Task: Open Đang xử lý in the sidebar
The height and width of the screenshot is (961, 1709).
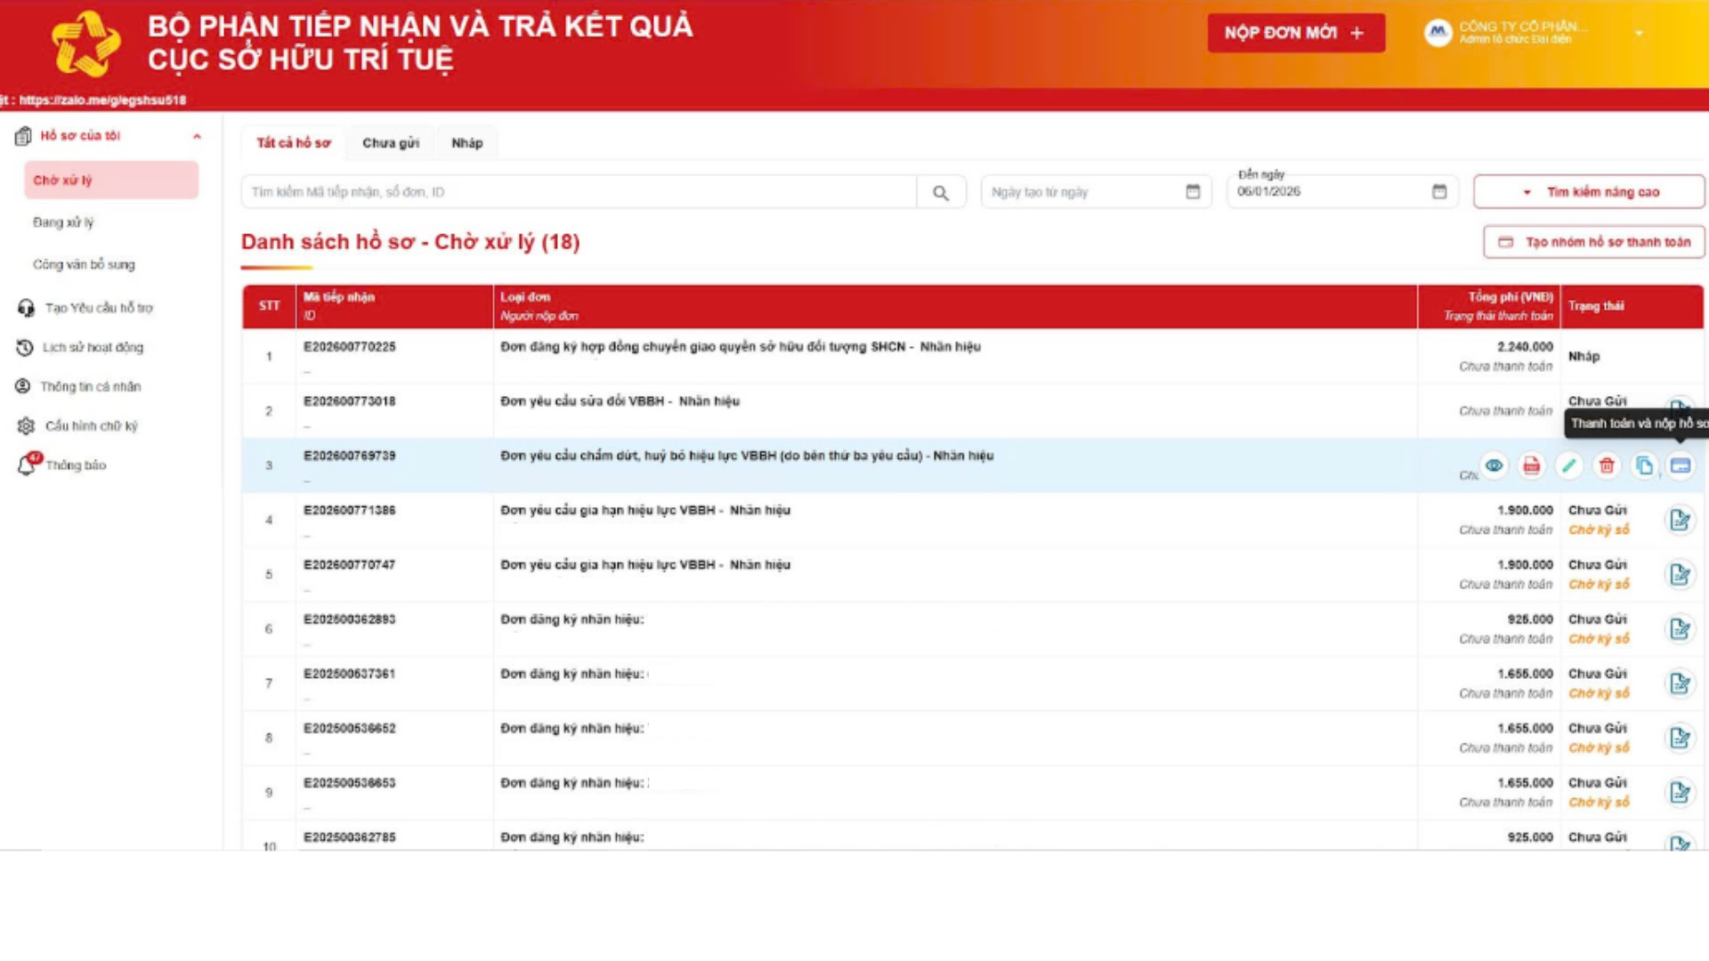Action: pos(63,222)
